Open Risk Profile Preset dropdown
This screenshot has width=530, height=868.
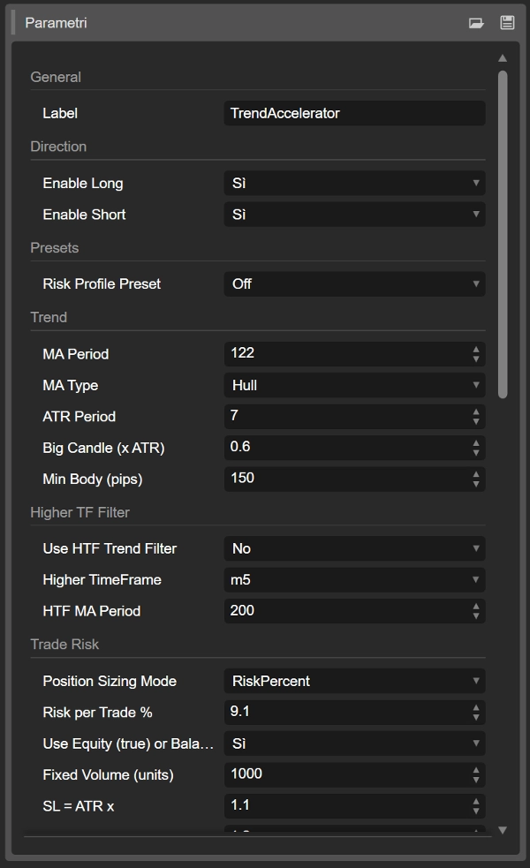354,284
